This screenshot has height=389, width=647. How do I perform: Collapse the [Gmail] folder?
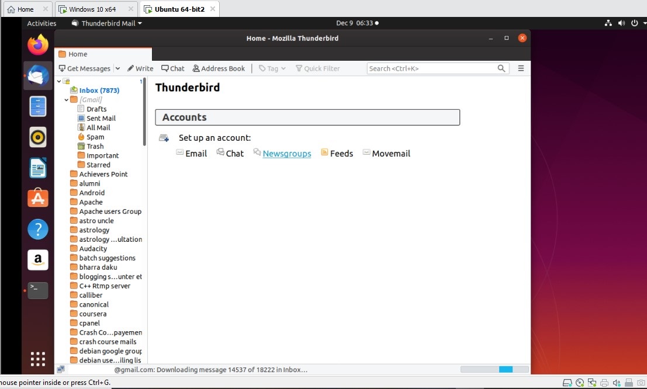tap(67, 100)
